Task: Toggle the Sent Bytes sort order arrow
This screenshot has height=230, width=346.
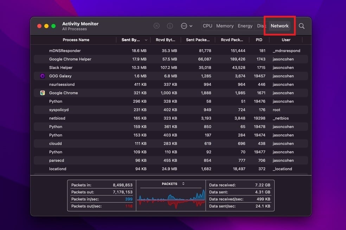Action: tap(146, 40)
